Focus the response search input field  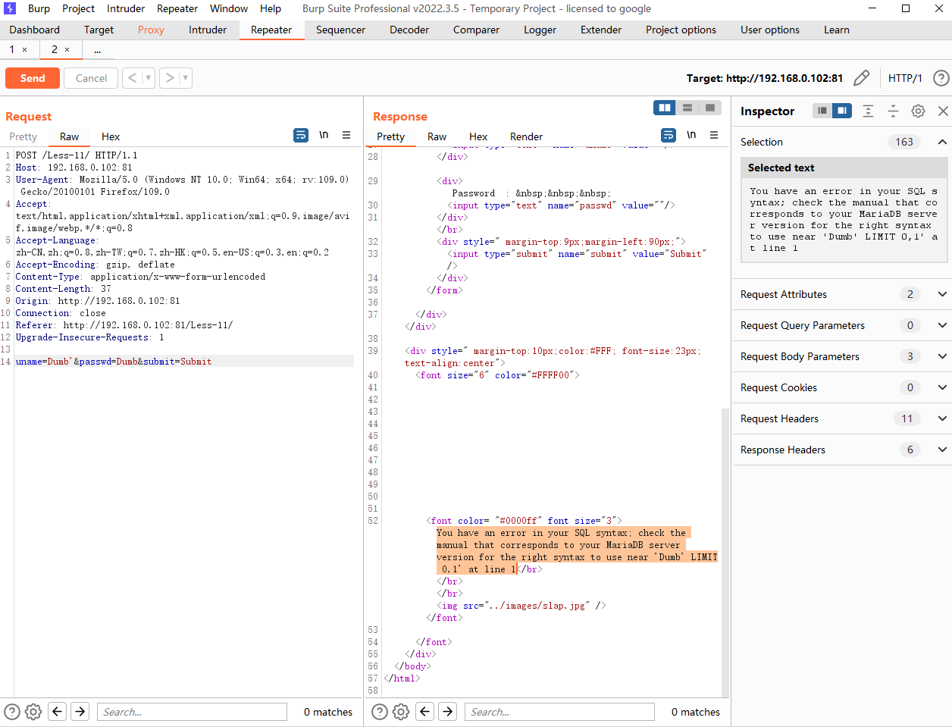coord(559,712)
